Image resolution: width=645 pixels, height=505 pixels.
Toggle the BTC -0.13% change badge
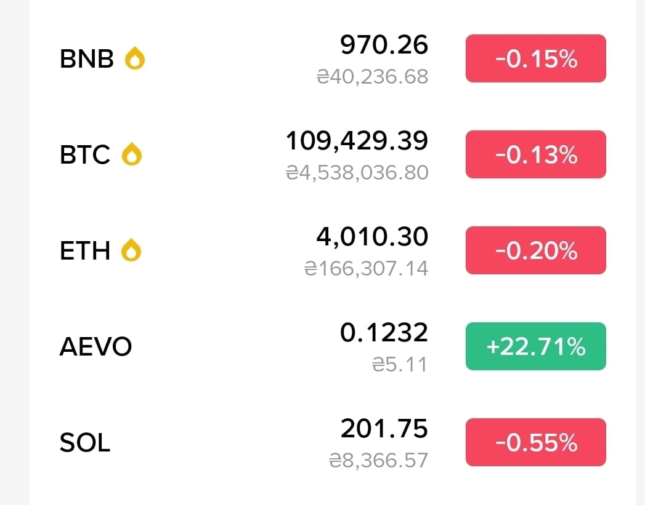click(x=535, y=154)
